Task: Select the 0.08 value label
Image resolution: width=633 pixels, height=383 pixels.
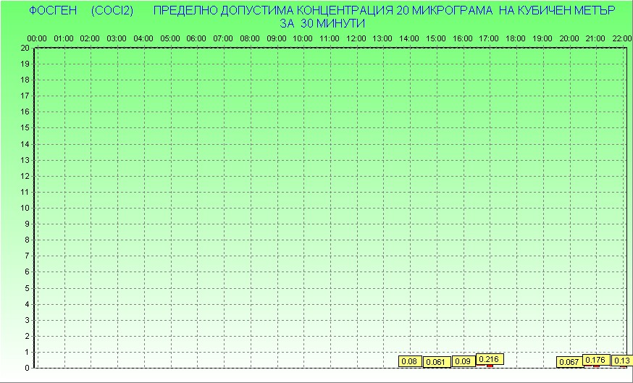Action: (409, 361)
